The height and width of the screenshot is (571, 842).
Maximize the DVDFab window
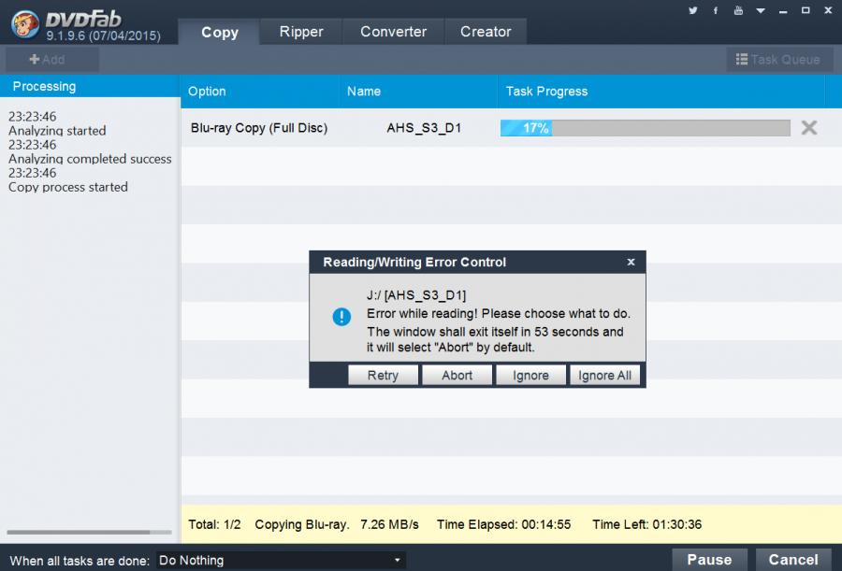click(x=806, y=10)
